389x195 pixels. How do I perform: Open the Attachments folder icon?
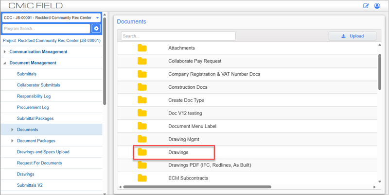click(x=142, y=48)
